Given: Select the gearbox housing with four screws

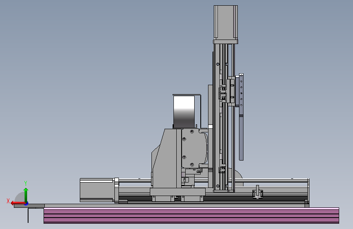Looking at the screenshot, I should (x=194, y=148).
